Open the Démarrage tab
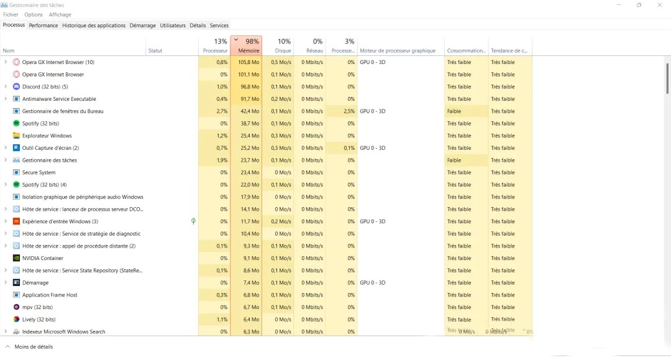The width and height of the screenshot is (671, 357). click(x=142, y=25)
